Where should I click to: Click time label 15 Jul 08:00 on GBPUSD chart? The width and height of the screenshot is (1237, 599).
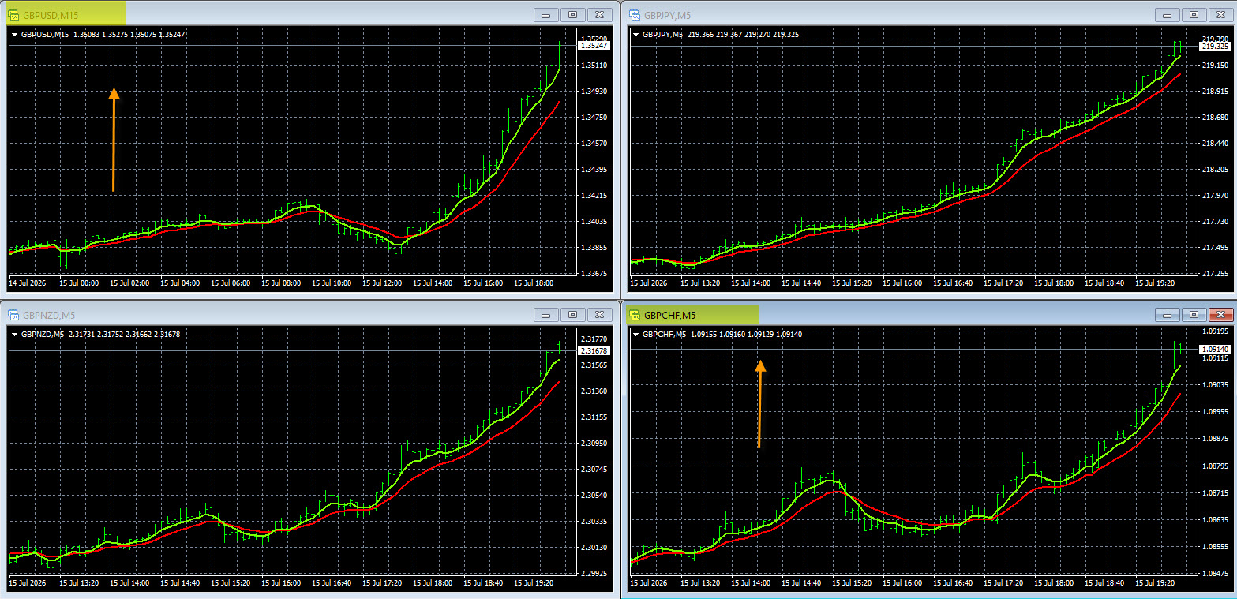[282, 283]
